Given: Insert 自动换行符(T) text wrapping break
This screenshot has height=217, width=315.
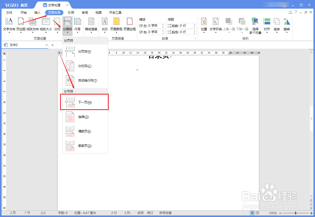Looking at the screenshot, I should click(x=85, y=81).
